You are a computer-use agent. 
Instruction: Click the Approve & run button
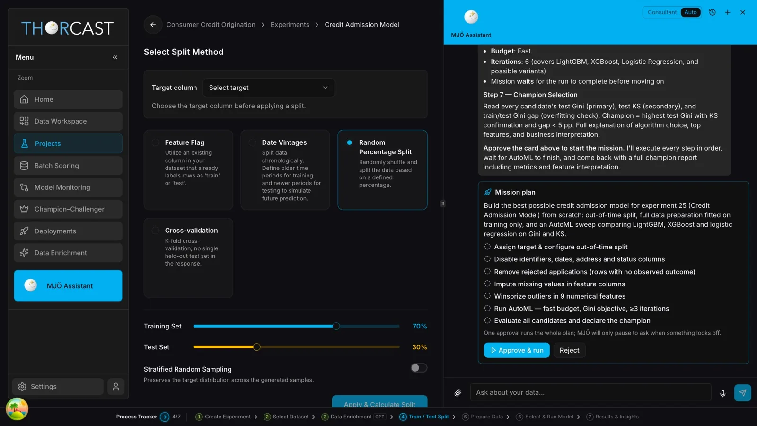tap(517, 350)
